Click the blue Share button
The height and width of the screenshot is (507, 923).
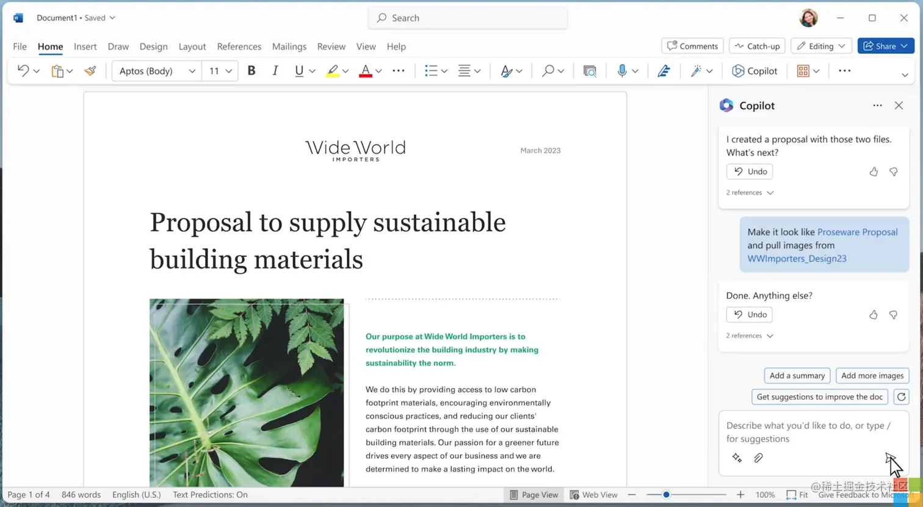886,46
